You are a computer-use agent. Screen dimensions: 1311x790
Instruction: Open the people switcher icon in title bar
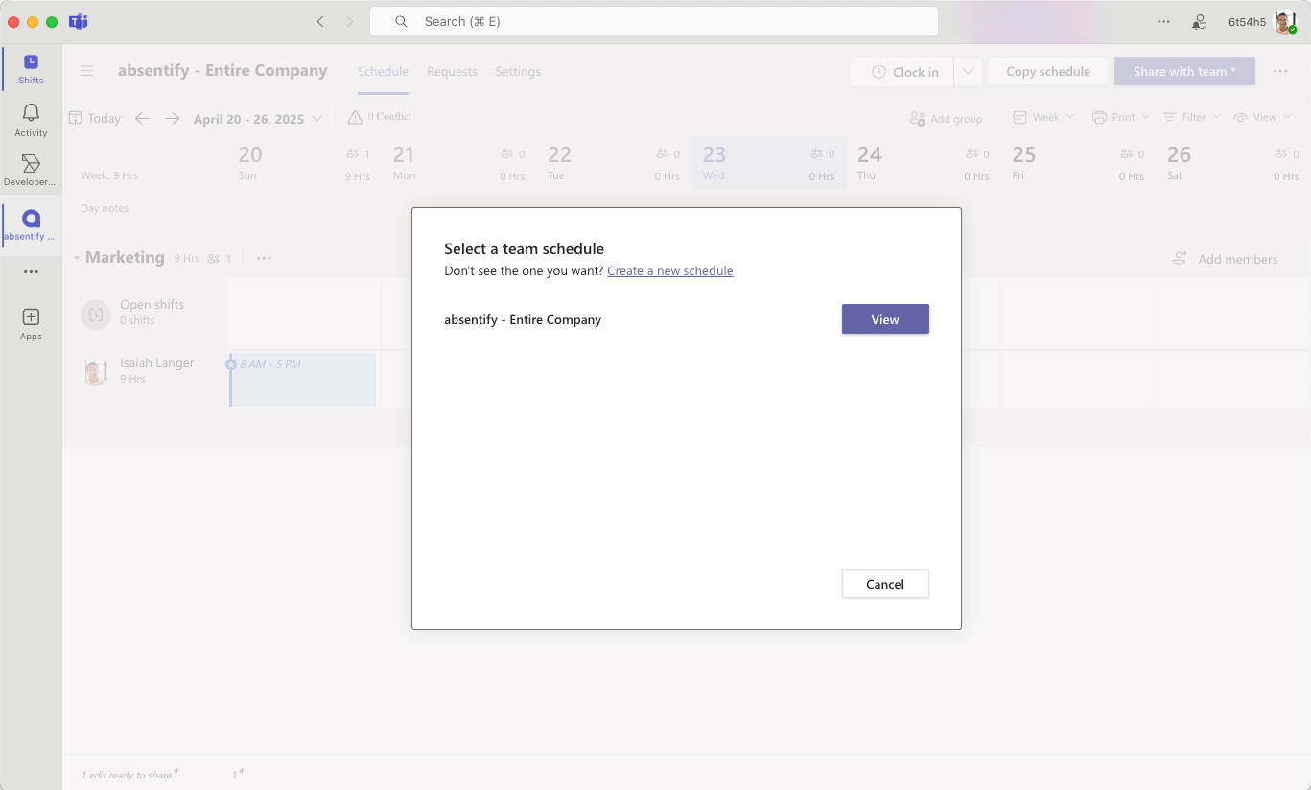[x=1199, y=21]
